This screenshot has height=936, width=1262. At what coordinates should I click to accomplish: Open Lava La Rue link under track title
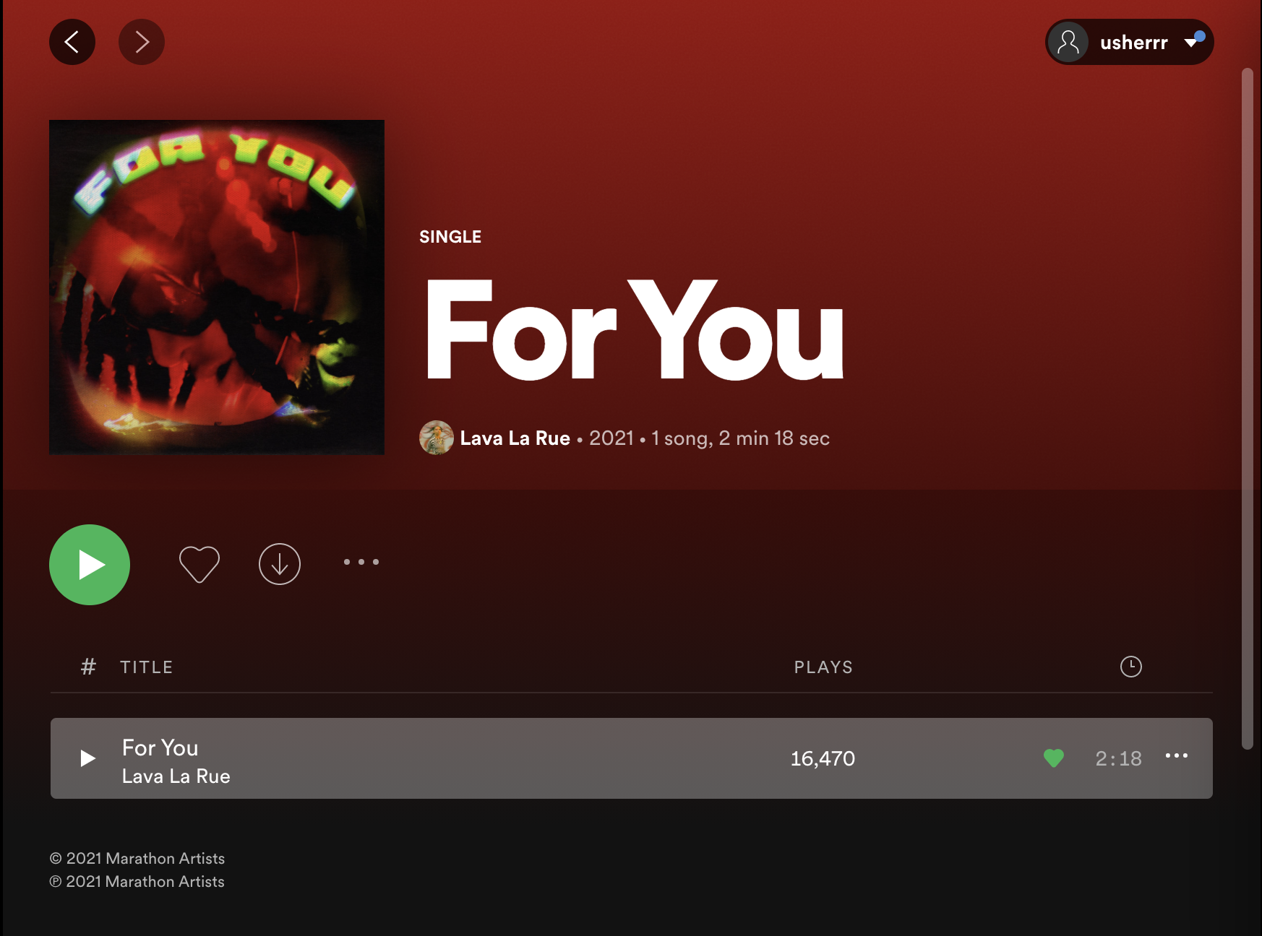pos(176,776)
